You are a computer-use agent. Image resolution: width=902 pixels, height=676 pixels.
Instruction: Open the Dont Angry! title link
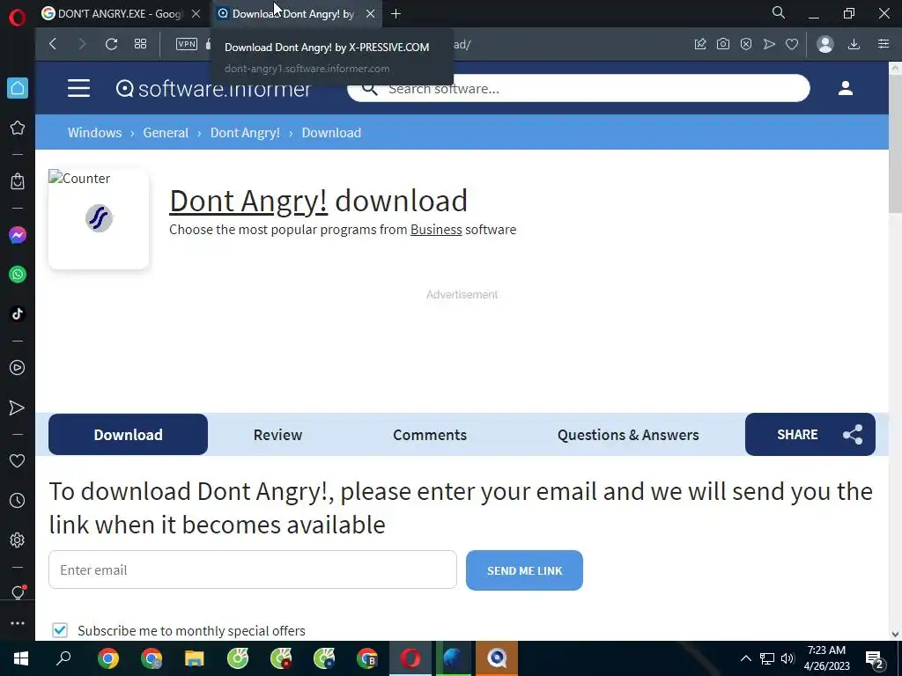tap(248, 201)
